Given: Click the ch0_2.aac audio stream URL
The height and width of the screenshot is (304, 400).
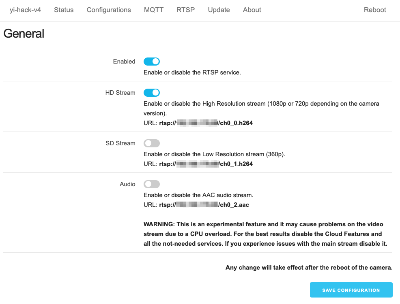Looking at the screenshot, I should pyautogui.click(x=204, y=205).
